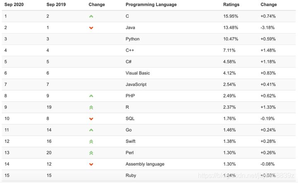Click the Ratings column header

pyautogui.click(x=231, y=5)
